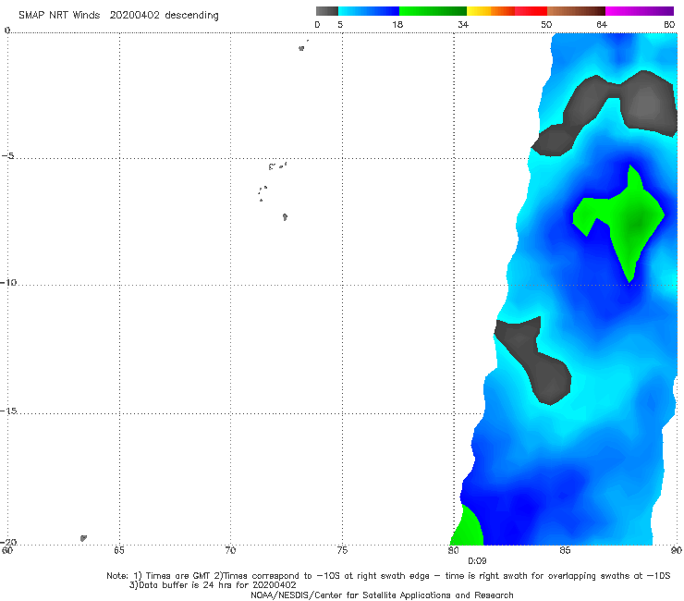Pick the brown 50–64 segment of the color bar

576,11
